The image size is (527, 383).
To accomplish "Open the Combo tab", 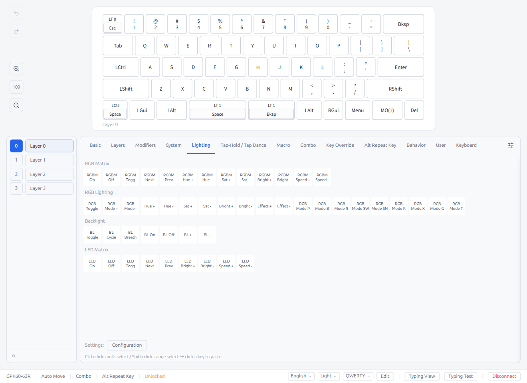I will click(308, 145).
